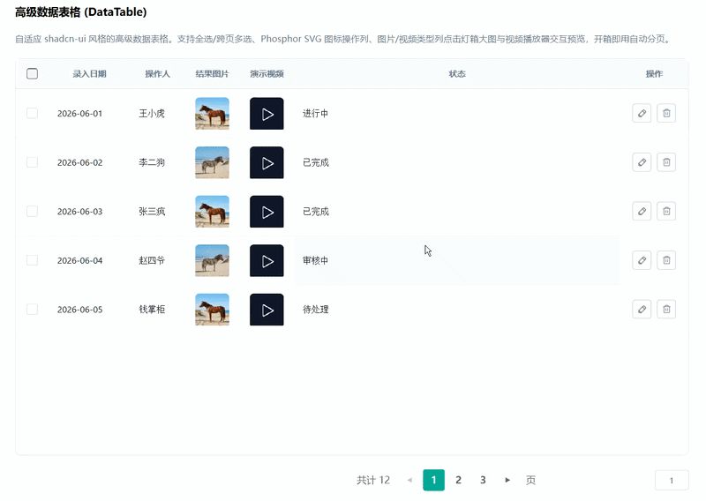This screenshot has width=706, height=501.
Task: Play demo video in 赵四爷 row
Action: [267, 260]
